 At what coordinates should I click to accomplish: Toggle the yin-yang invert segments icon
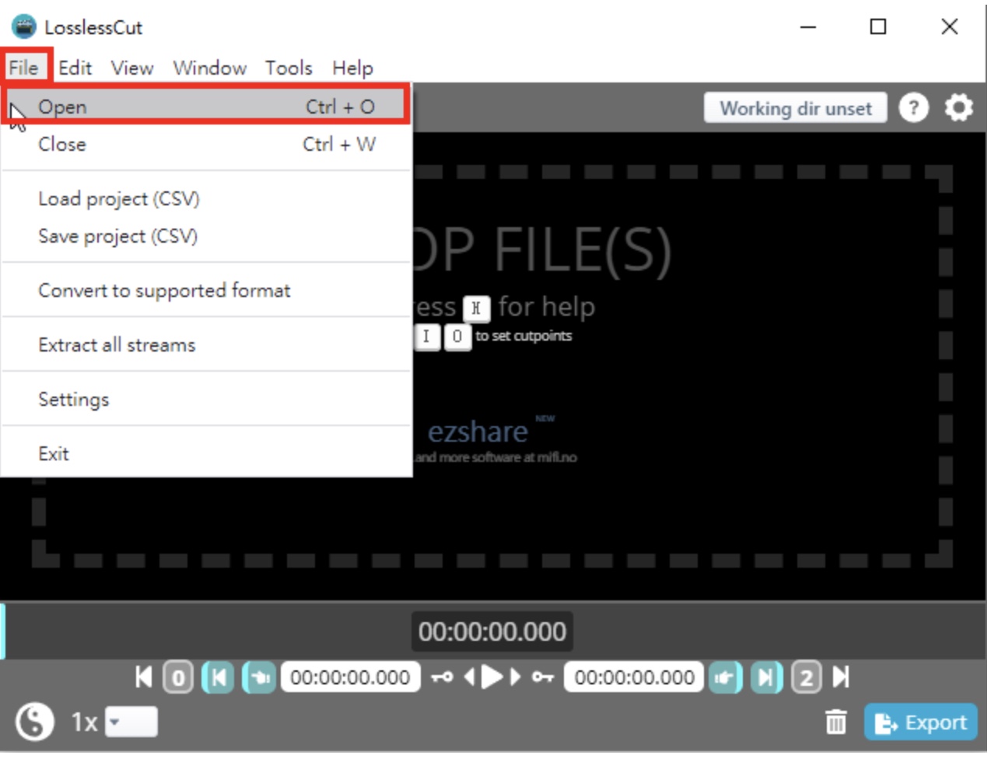pos(34,722)
